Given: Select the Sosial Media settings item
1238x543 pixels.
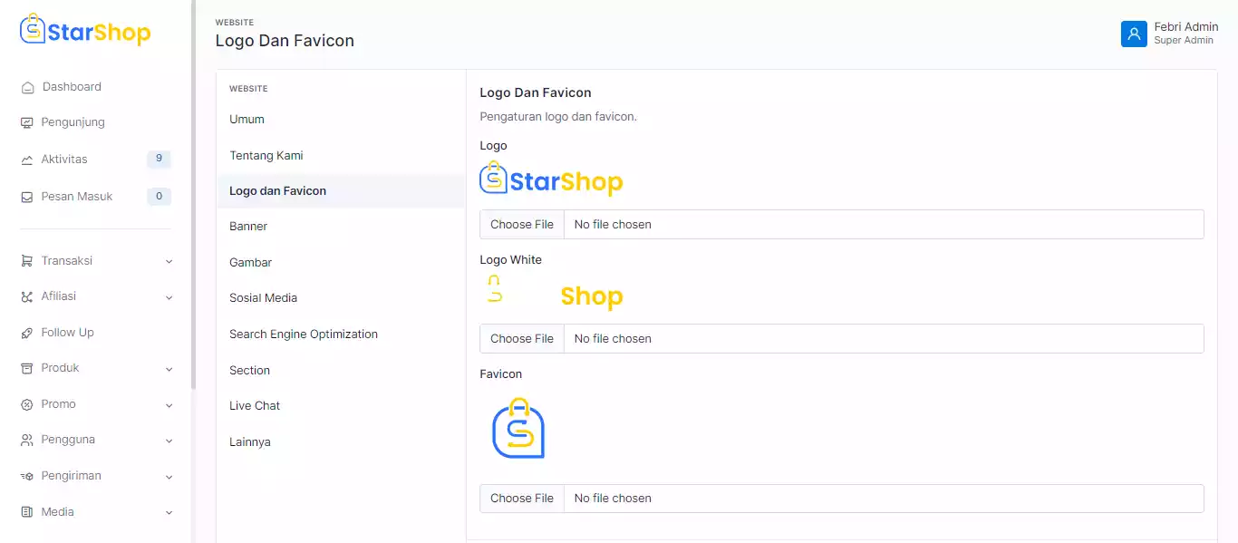Looking at the screenshot, I should 263,298.
